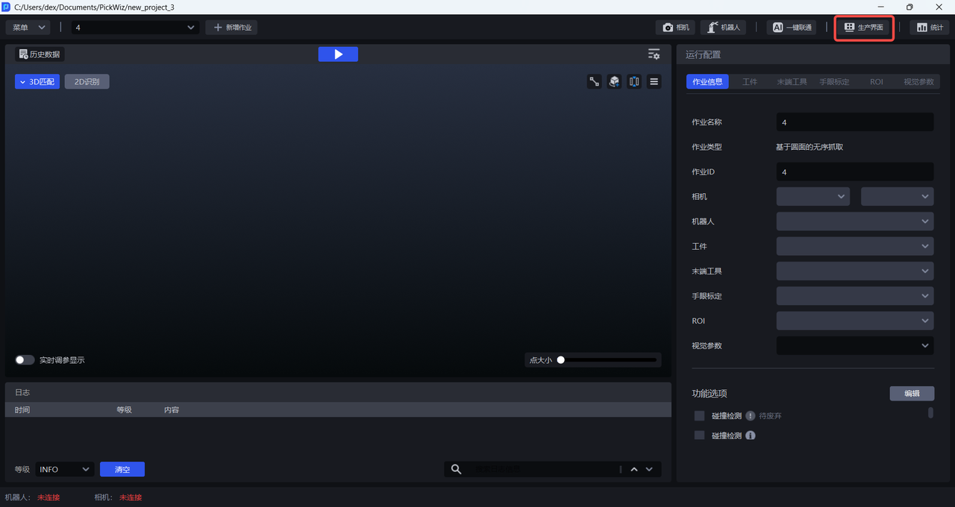955x507 pixels.
Task: Open the 机器人 robot configuration
Action: (723, 28)
